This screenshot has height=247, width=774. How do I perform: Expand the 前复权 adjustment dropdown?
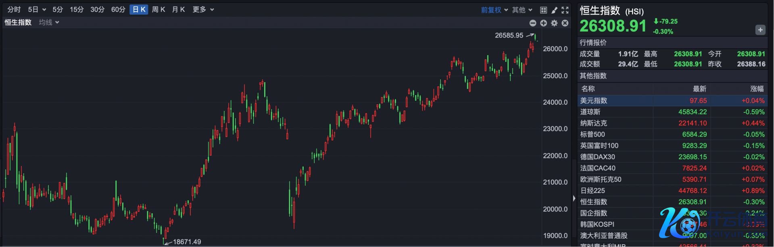tap(494, 10)
